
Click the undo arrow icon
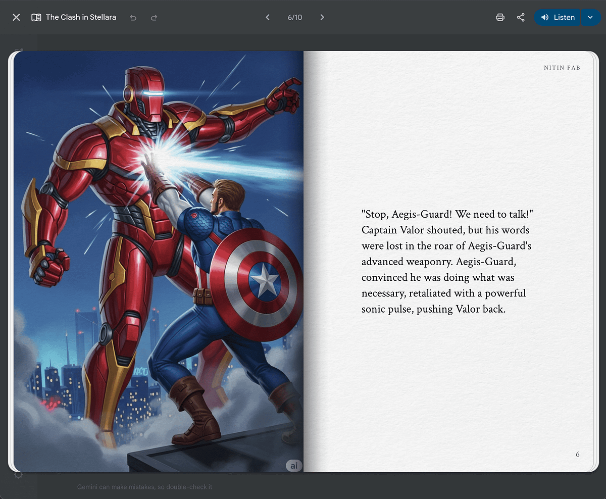click(133, 18)
